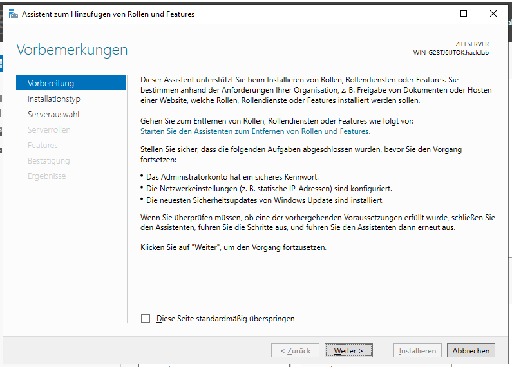Select the Vorbereitung step in the sidebar
The width and height of the screenshot is (512, 367).
[71, 83]
